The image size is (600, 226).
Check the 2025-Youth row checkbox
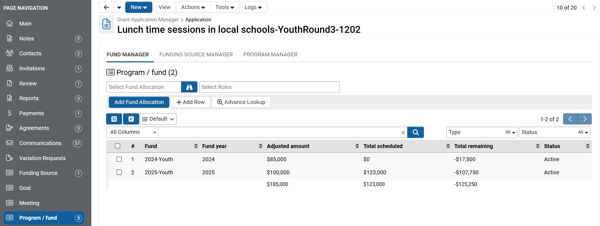[x=119, y=172]
